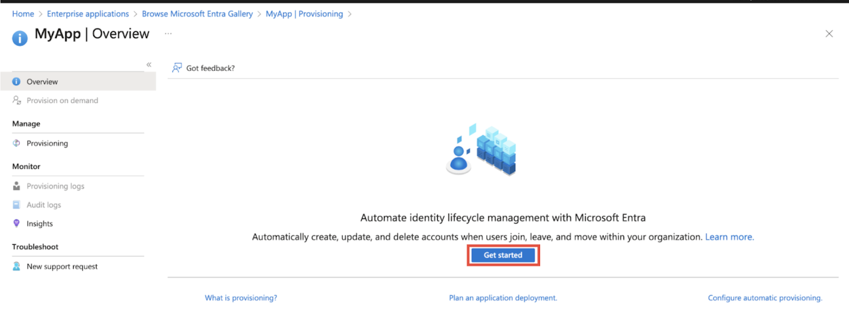
Task: Go to Home in the breadcrumb
Action: [x=23, y=14]
